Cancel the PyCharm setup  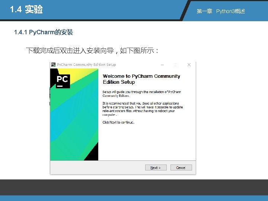click(x=181, y=167)
